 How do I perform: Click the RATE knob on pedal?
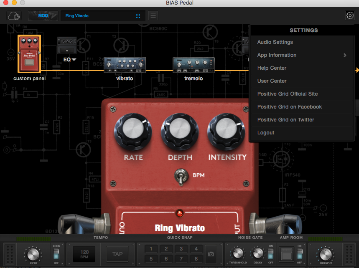[133, 131]
